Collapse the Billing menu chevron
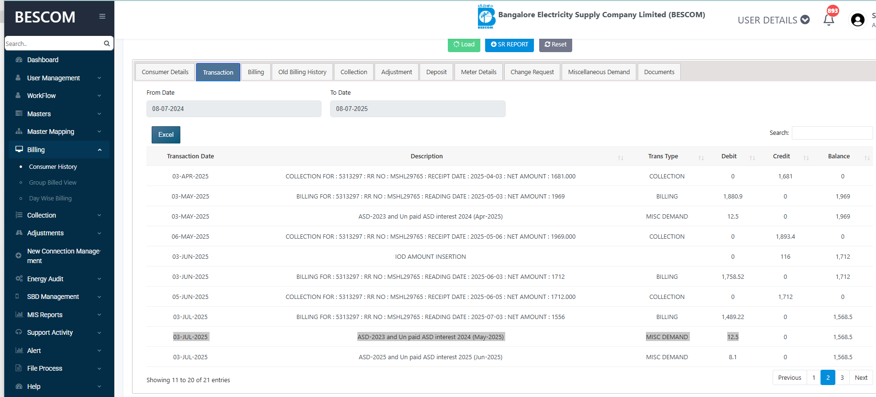Viewport: 876px width, 397px height. point(100,150)
